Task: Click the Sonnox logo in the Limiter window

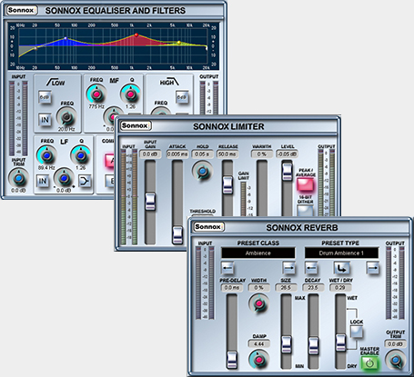Action: point(136,125)
